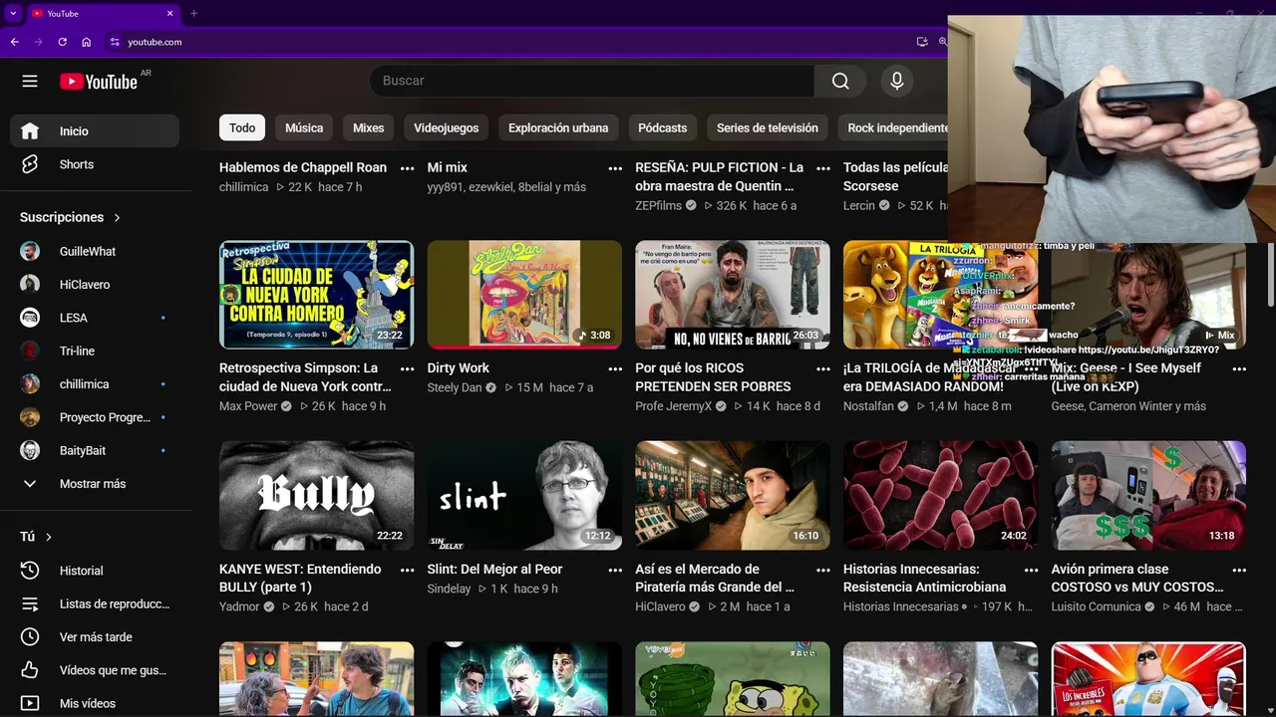Play Resistencia Antimicrobiana bacteria thumbnail
1276x717 pixels.
tap(940, 495)
